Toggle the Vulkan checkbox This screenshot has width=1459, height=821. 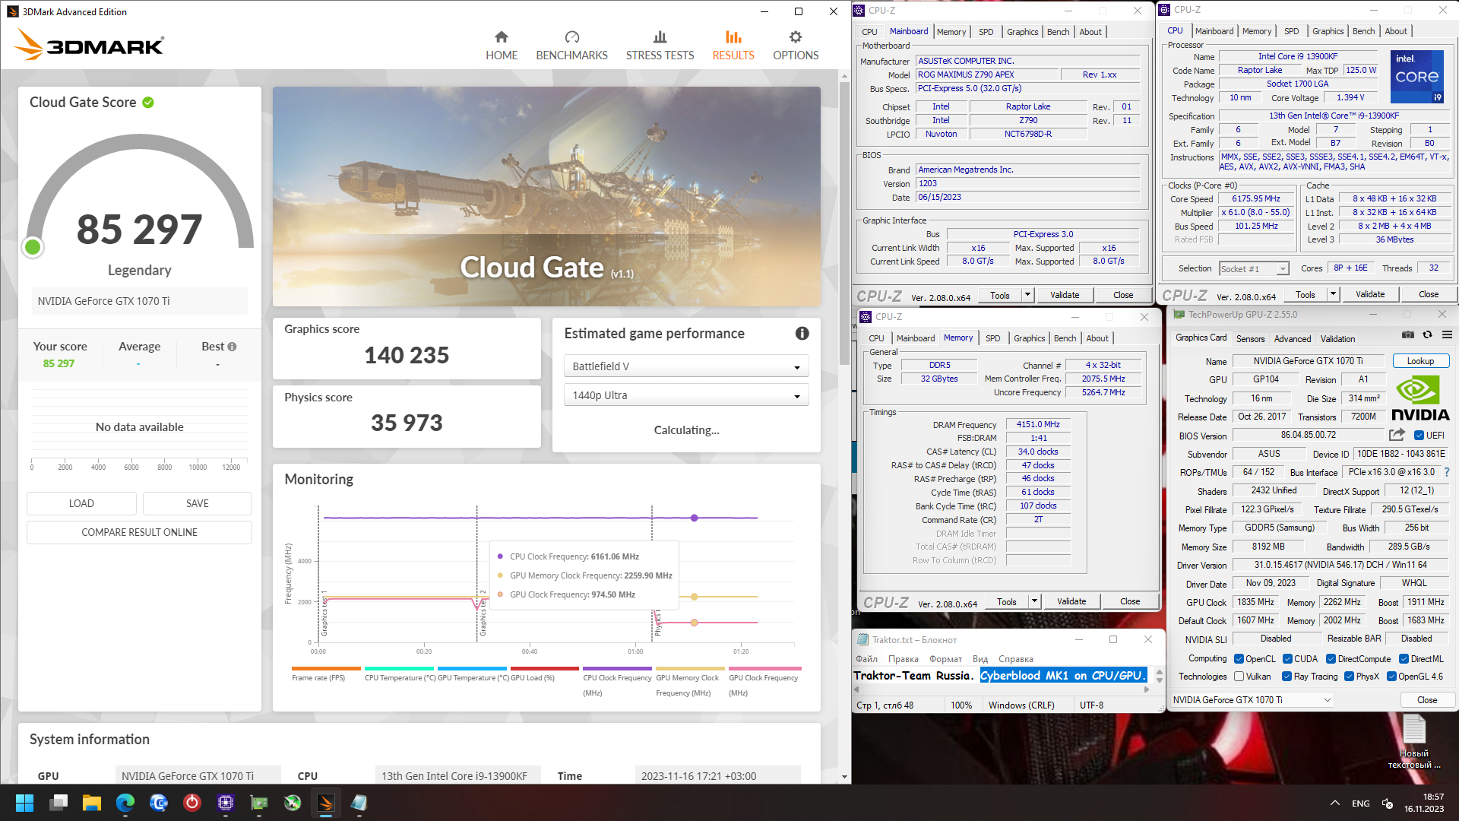[x=1239, y=677]
